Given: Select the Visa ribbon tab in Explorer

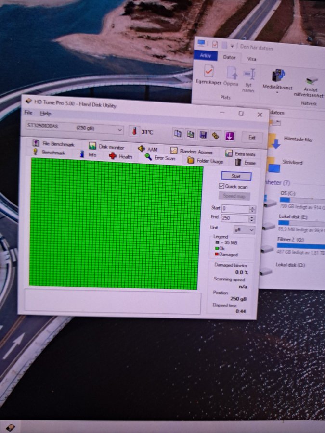Looking at the screenshot, I should pos(251,59).
